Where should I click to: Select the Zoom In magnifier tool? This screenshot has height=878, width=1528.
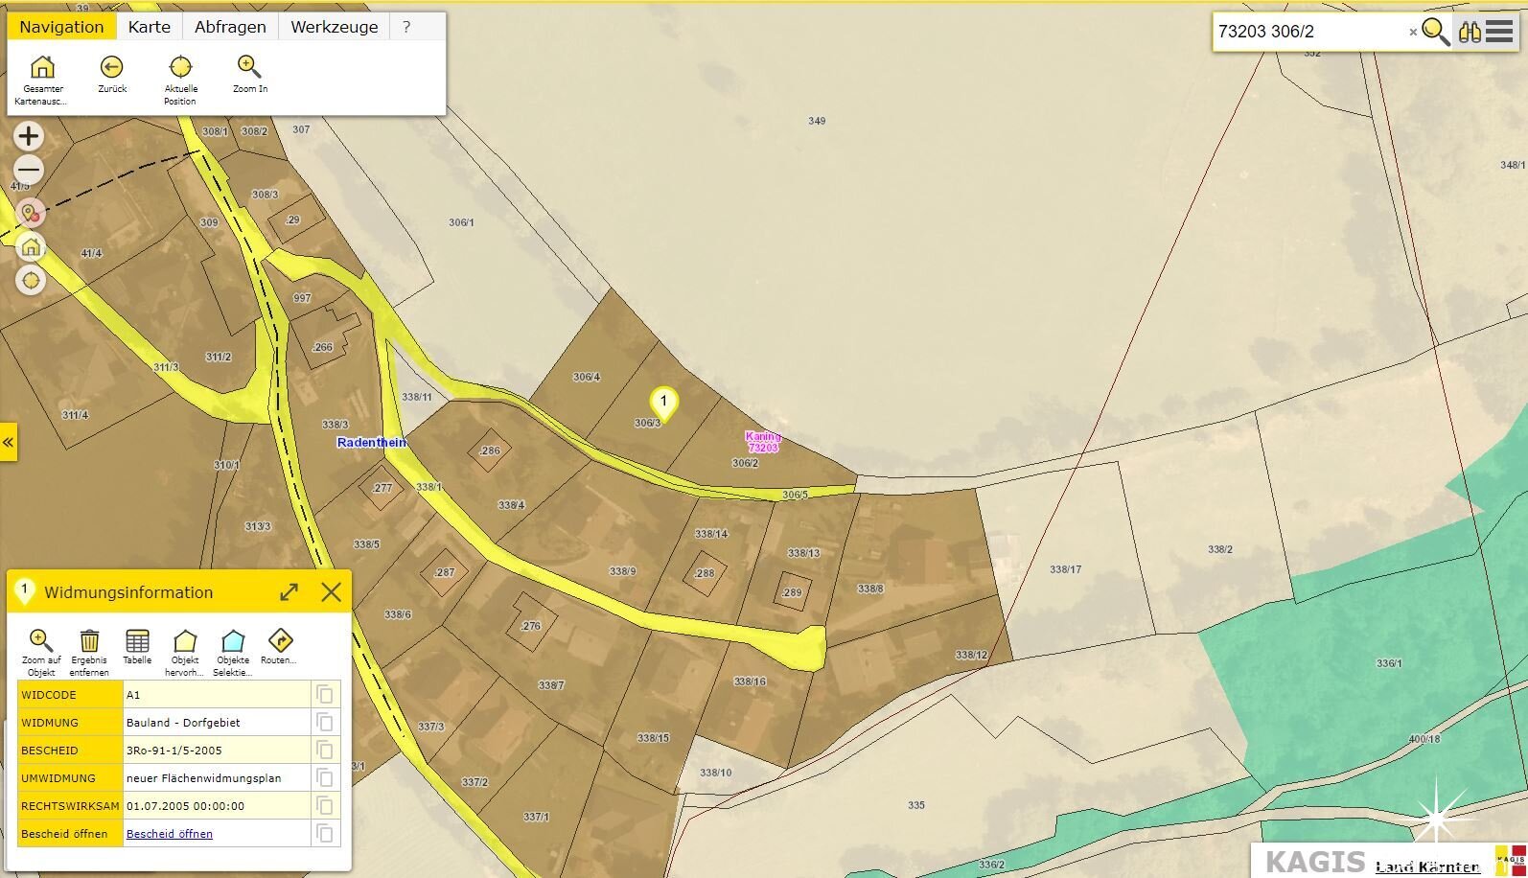pyautogui.click(x=249, y=67)
